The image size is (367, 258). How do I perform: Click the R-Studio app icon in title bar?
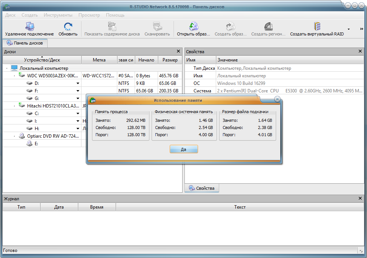(7, 7)
